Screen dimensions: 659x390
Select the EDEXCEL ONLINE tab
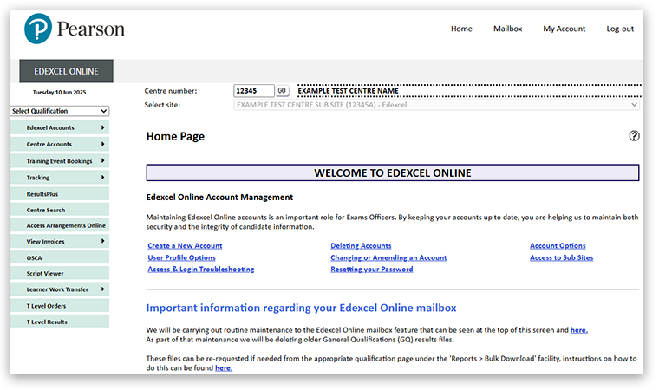click(x=66, y=71)
